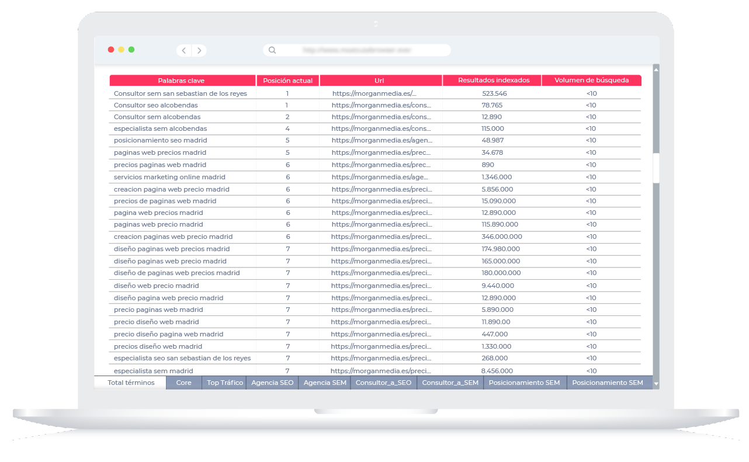The width and height of the screenshot is (749, 462).
Task: Click the scrollbar up arrow
Action: pos(656,70)
